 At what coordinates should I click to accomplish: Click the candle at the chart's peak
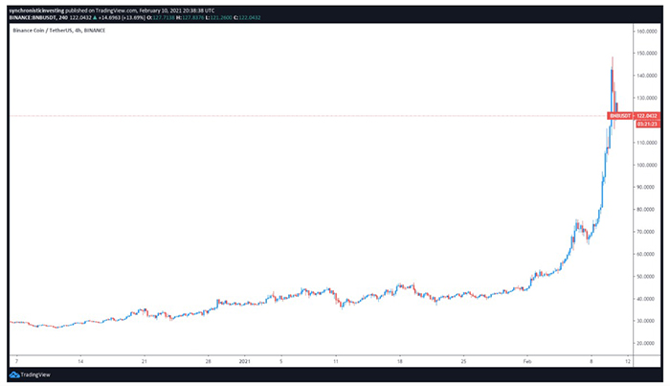tap(612, 72)
